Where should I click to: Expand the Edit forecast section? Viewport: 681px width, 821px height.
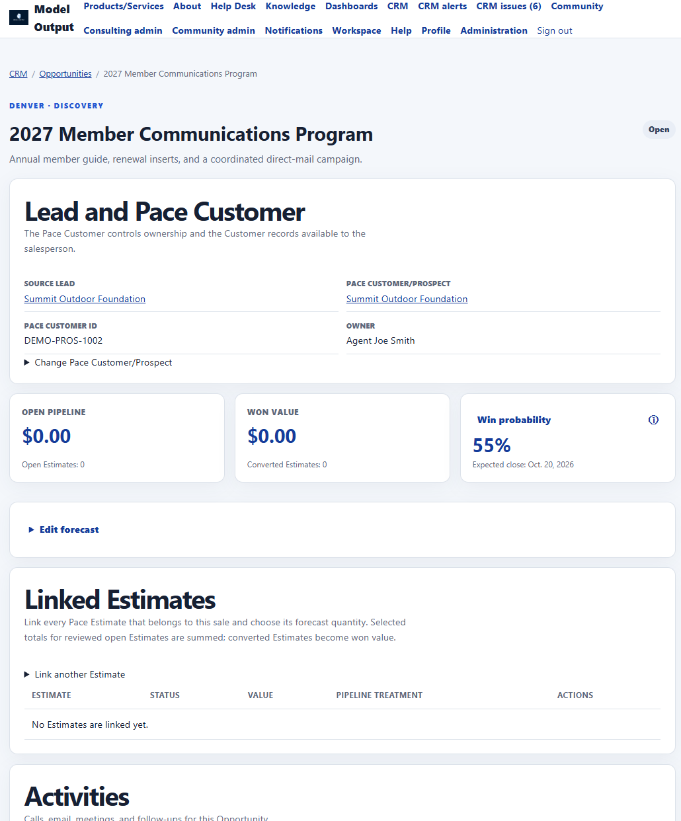click(63, 529)
